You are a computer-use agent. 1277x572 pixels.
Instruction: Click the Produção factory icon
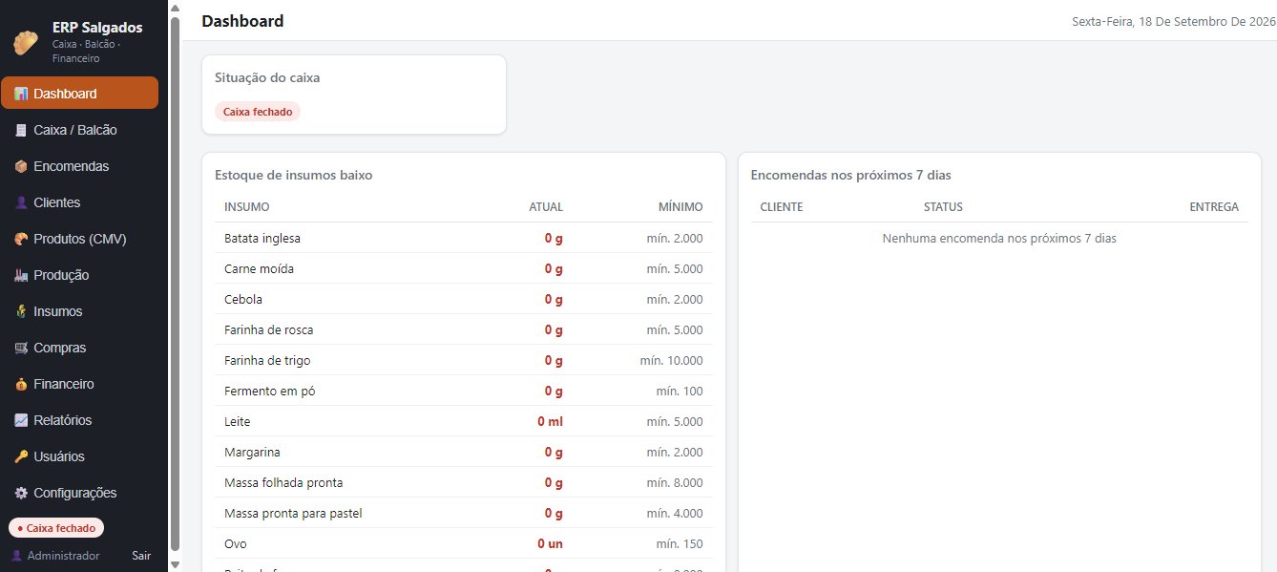21,275
